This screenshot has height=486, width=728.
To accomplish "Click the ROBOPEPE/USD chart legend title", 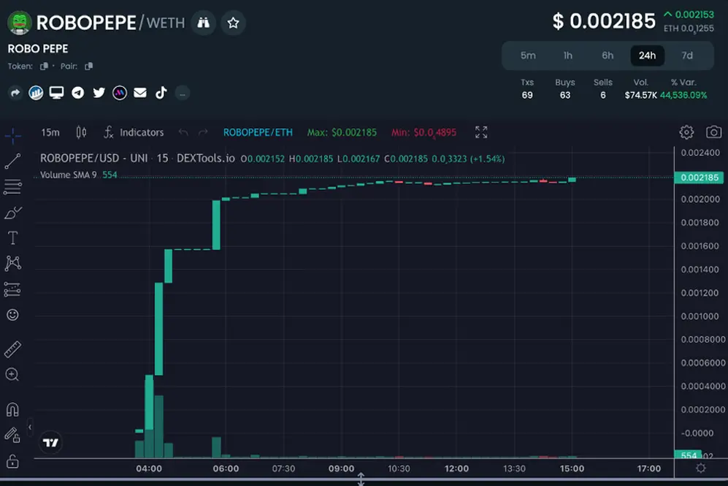I will click(x=137, y=159).
